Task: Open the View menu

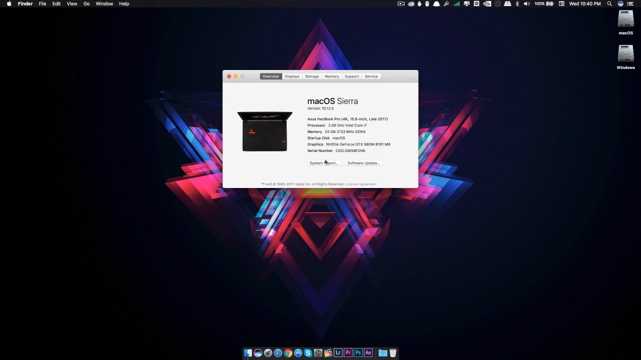Action: click(x=72, y=3)
